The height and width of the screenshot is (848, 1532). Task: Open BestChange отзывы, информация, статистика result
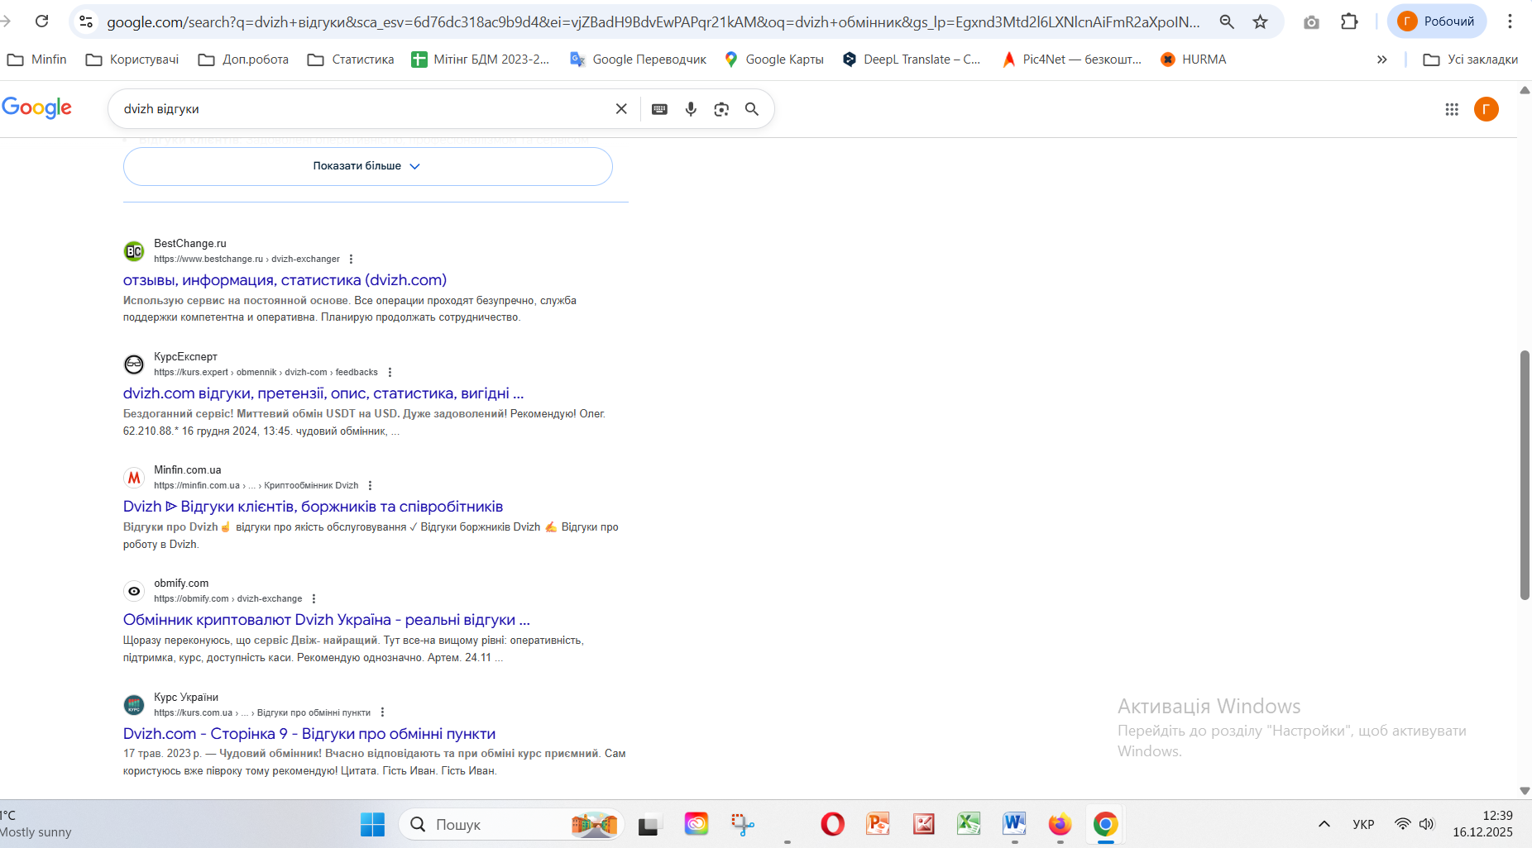click(285, 280)
